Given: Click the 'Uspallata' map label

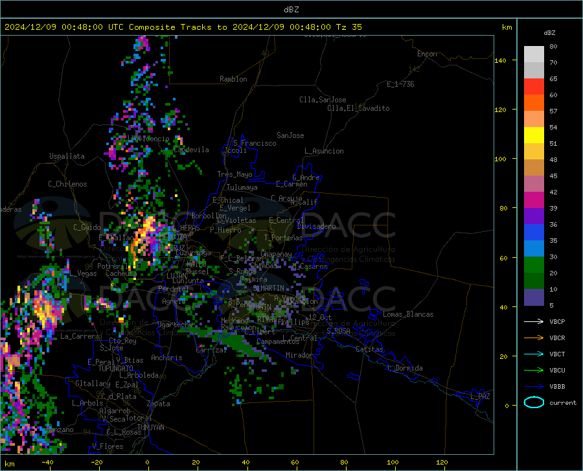Looking at the screenshot, I should coord(67,156).
